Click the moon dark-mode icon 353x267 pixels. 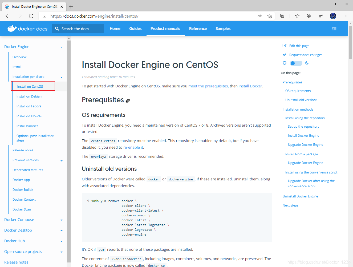pos(307,63)
